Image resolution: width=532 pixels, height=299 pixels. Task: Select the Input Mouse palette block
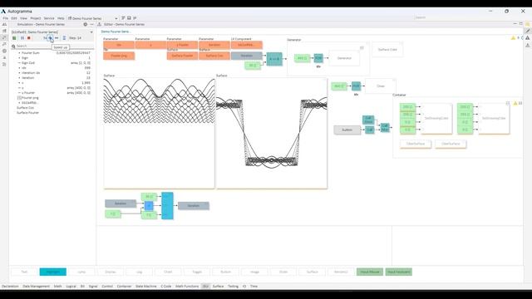(x=370, y=272)
